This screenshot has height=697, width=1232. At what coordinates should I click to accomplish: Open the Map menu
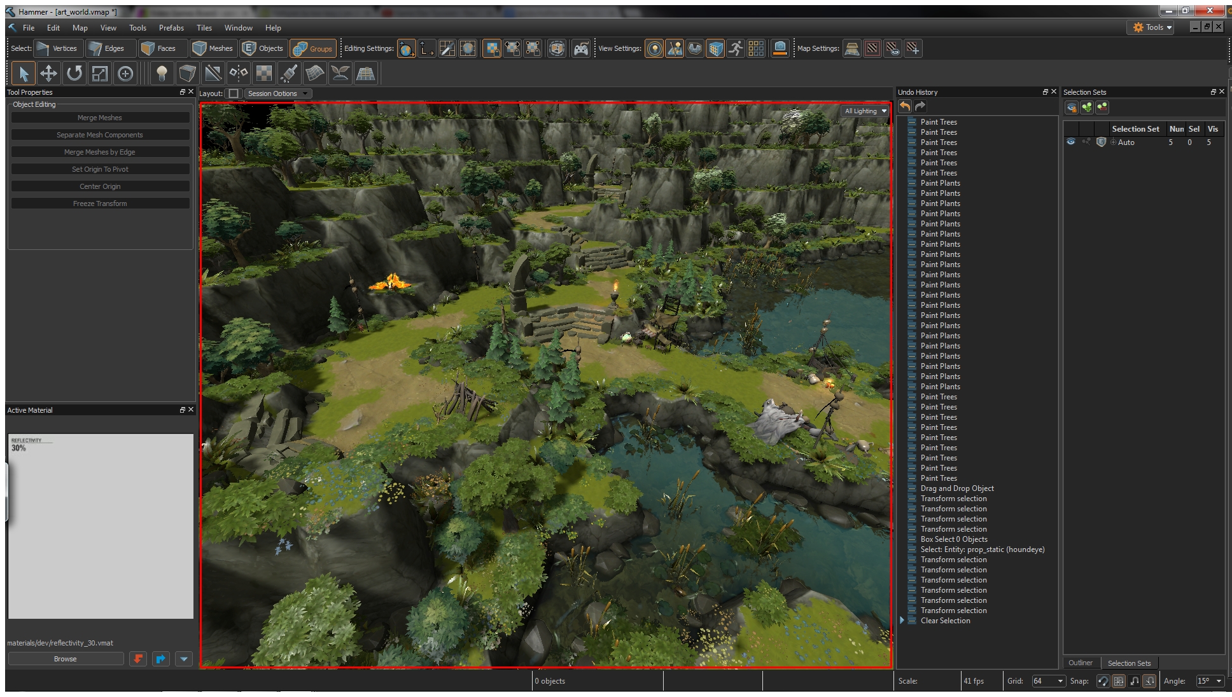(80, 28)
